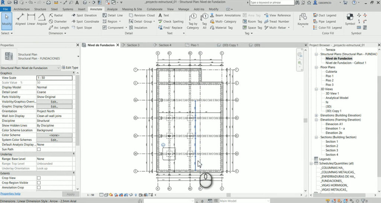This screenshot has width=381, height=203.
Task: Click the Linear dimension tool
Action: click(x=31, y=19)
